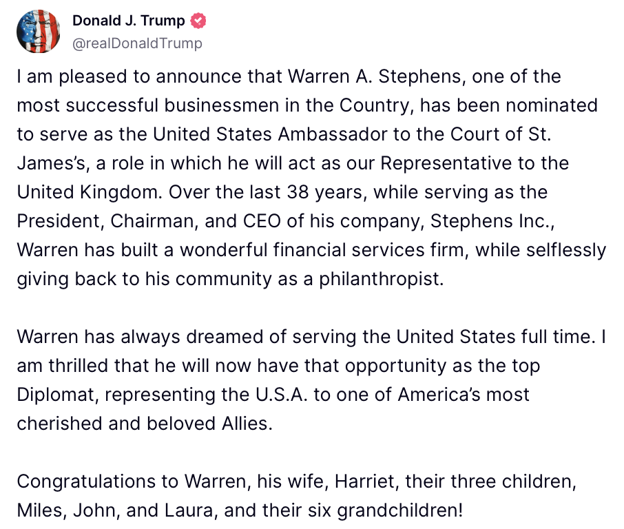Viewport: 624px width, 529px height.
Task: Click the @realDonaldTrump handle
Action: (x=137, y=43)
